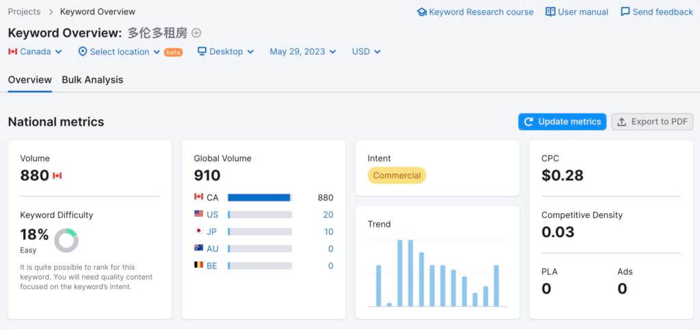The height and width of the screenshot is (330, 700).
Task: Open the Desktop device dropdown
Action: pyautogui.click(x=226, y=52)
